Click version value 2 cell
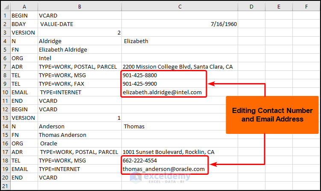Image resolution: width=321 pixels, height=191 pixels. pos(80,32)
